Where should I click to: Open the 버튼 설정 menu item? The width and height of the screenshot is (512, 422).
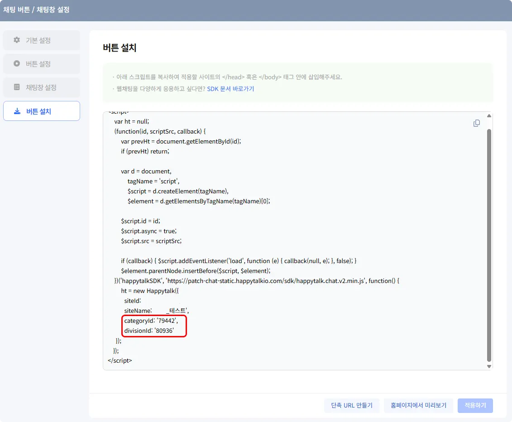(42, 64)
